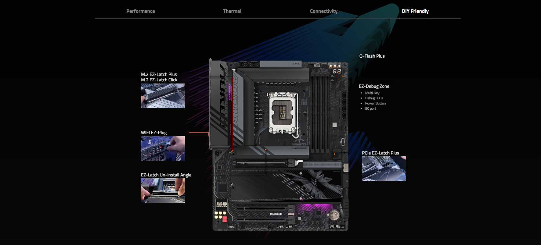Open the M.2 EZ-Latch thumbnail image
This screenshot has width=541, height=245.
pyautogui.click(x=163, y=96)
